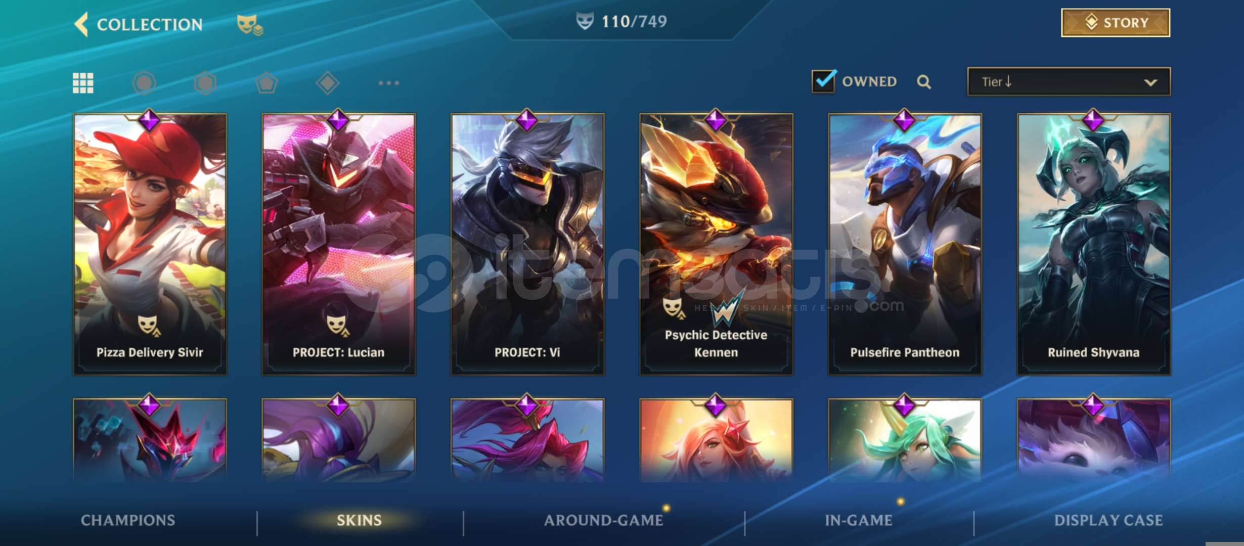Filter by the circle rarity gem icon

144,83
